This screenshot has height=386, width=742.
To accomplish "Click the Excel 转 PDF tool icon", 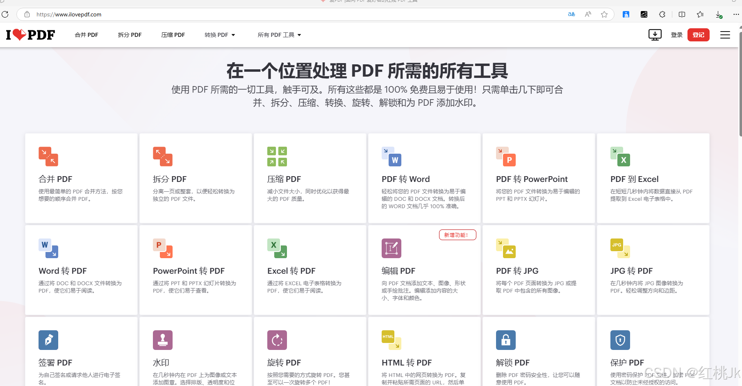I will pyautogui.click(x=277, y=248).
